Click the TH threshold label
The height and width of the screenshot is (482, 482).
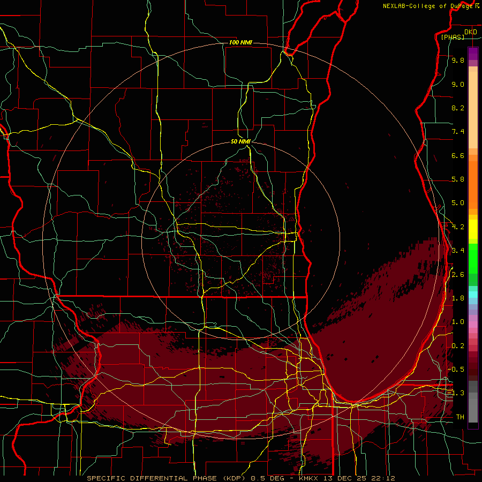[x=460, y=417]
